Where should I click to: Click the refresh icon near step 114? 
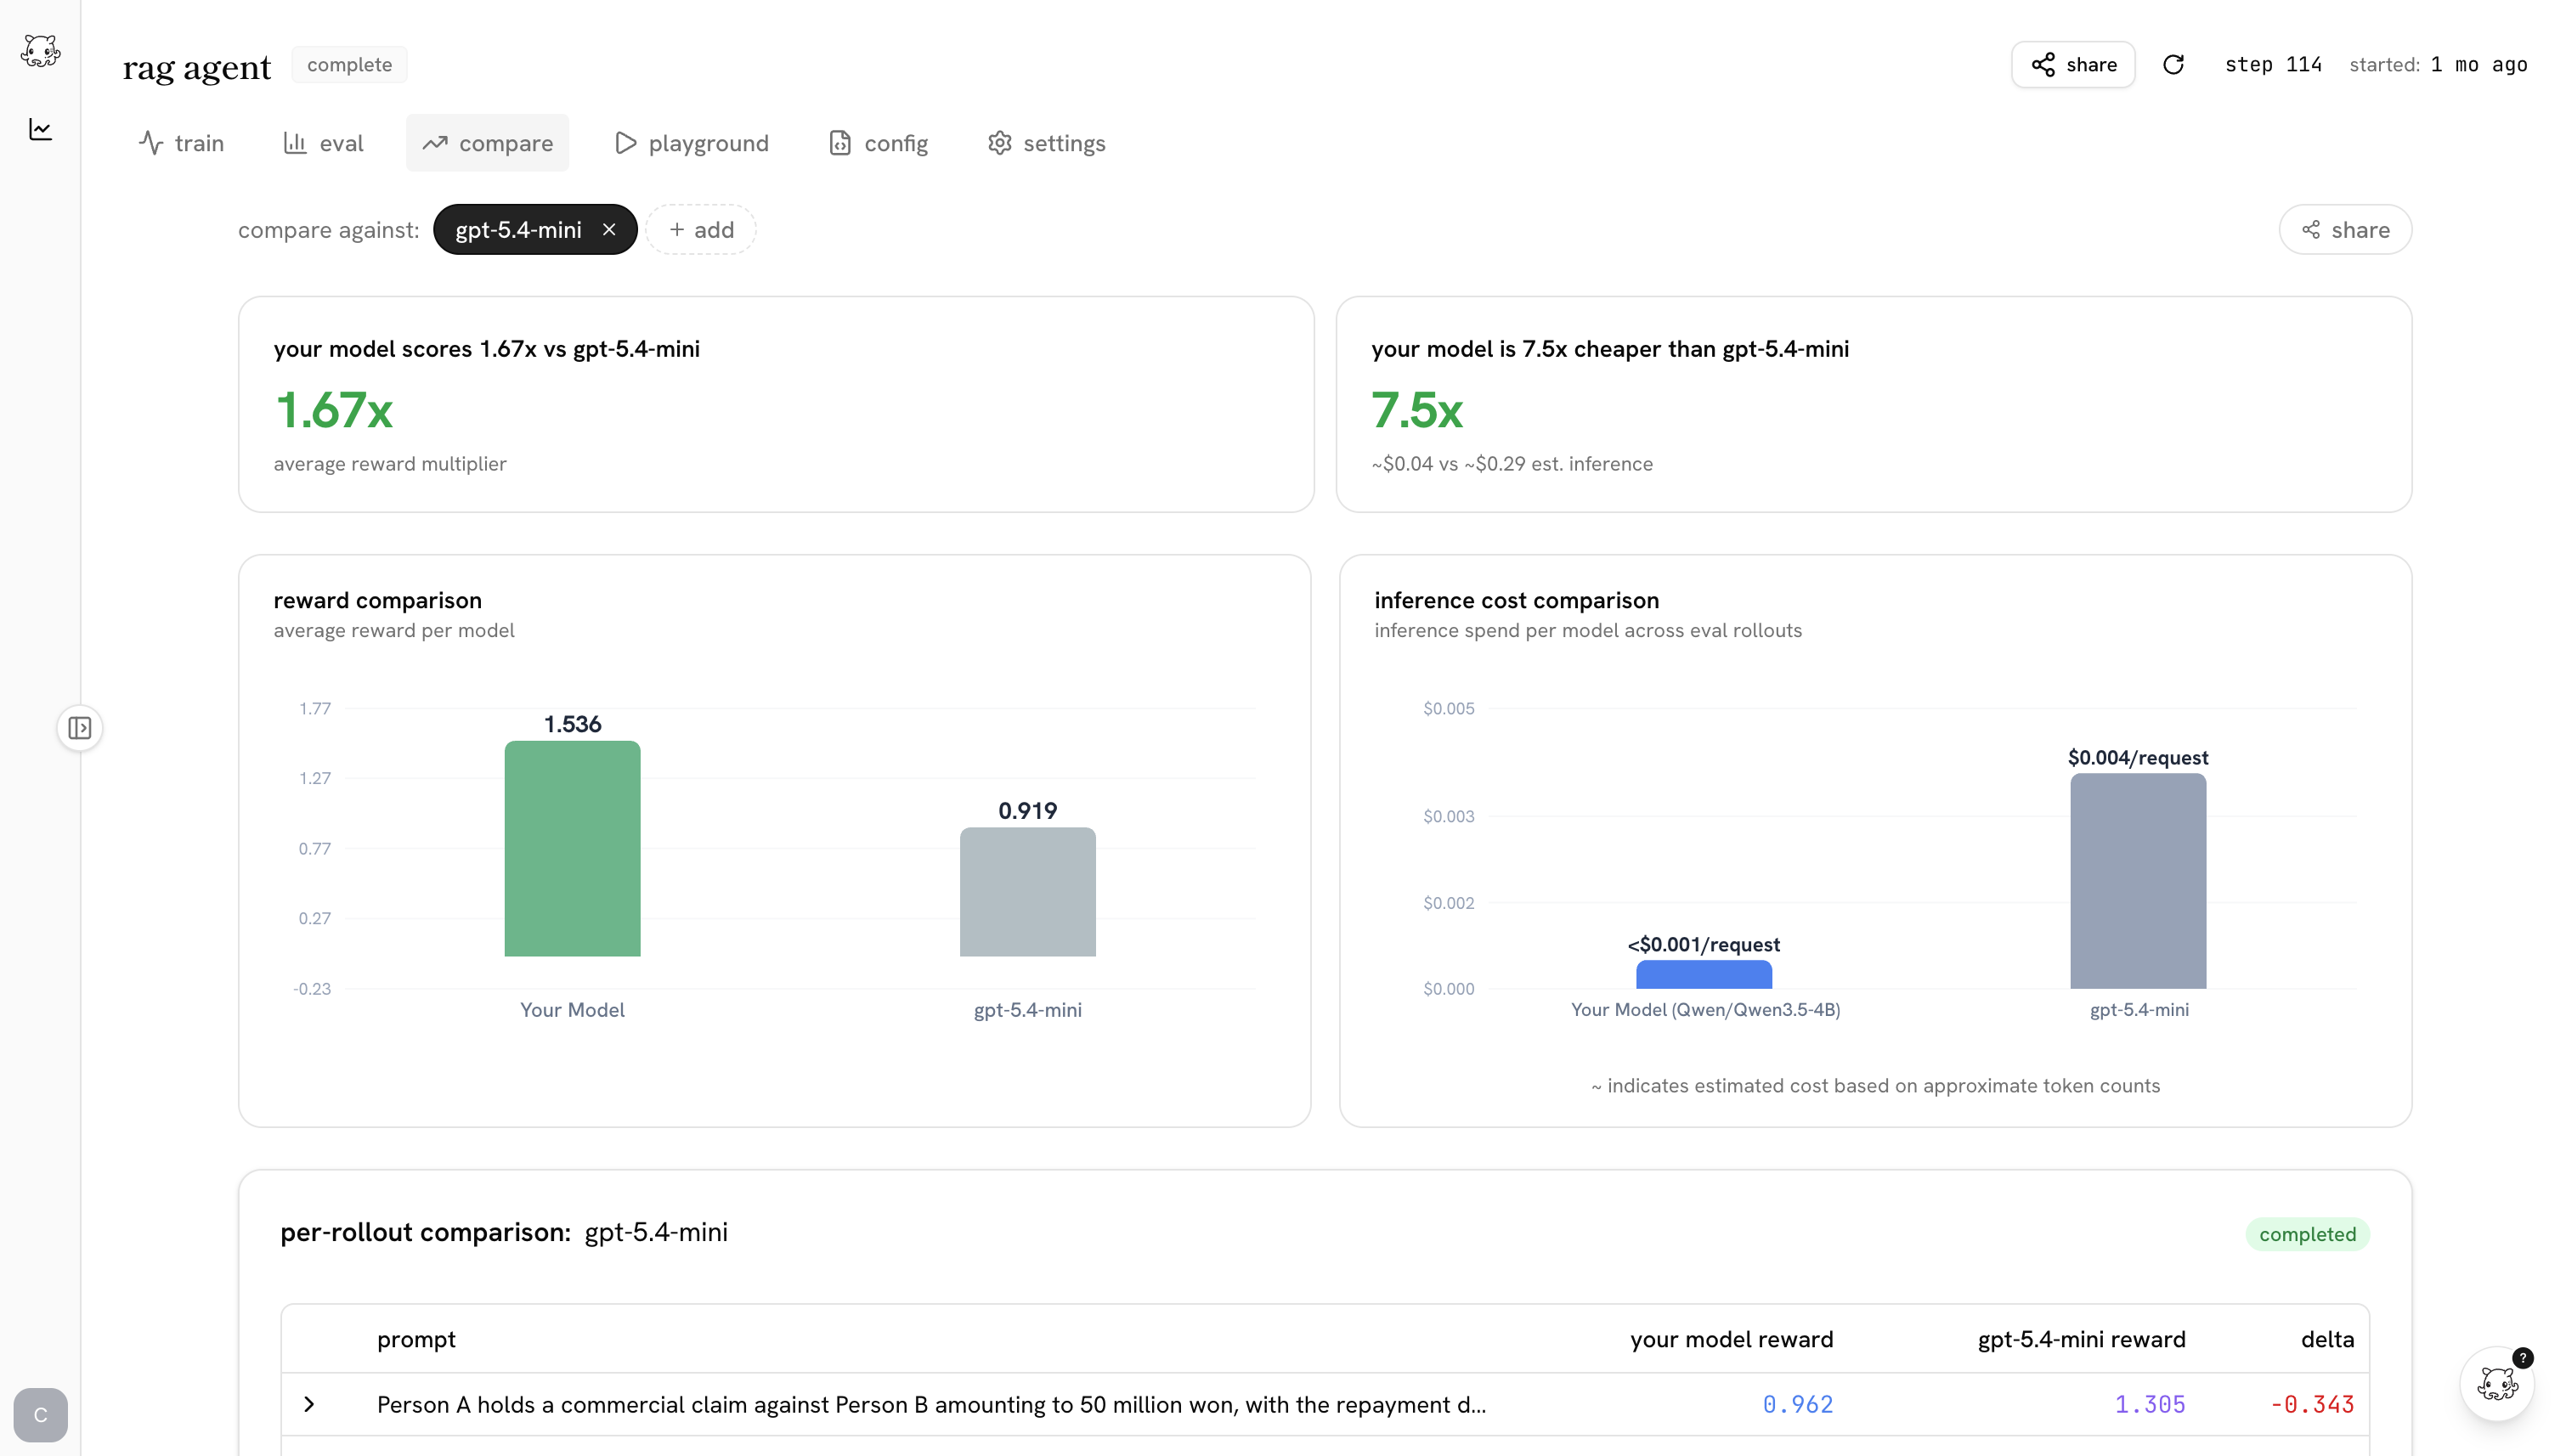2173,65
